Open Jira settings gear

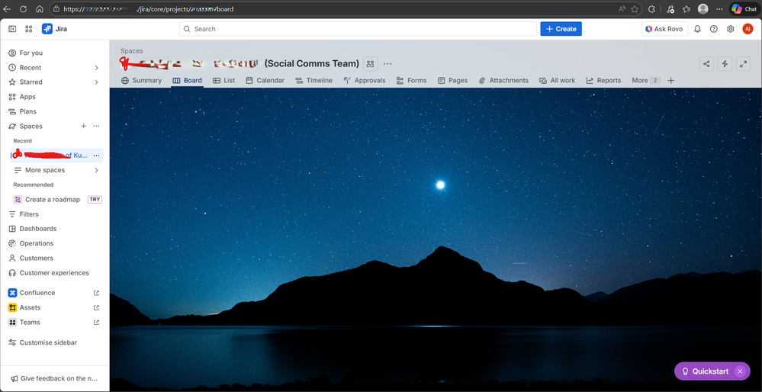[x=731, y=29]
